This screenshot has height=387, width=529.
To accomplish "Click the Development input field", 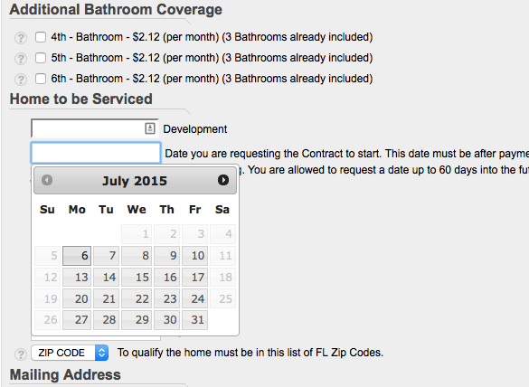I will (x=95, y=128).
